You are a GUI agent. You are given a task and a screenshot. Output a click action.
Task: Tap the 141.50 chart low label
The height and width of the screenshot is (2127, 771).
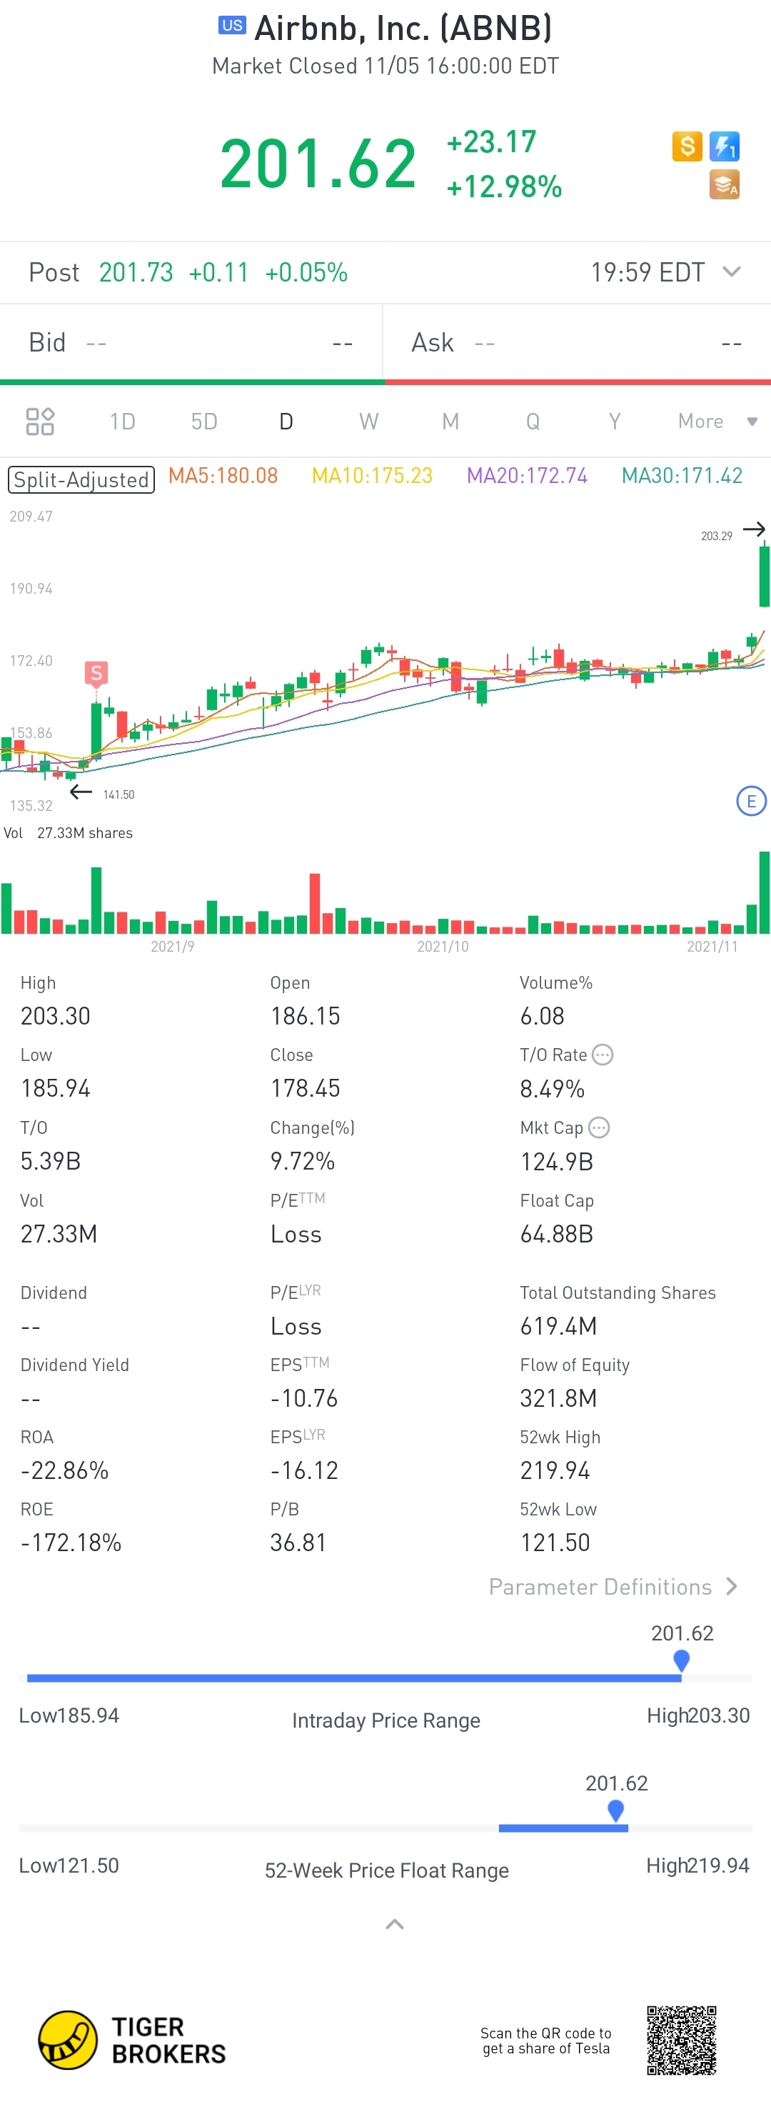tap(119, 794)
